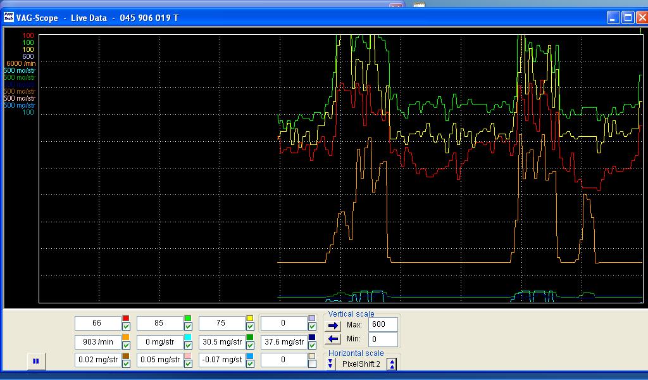Select the 903 /min value field

click(97, 342)
